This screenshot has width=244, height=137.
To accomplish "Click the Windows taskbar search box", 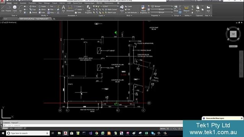I will pyautogui.click(x=28, y=133).
